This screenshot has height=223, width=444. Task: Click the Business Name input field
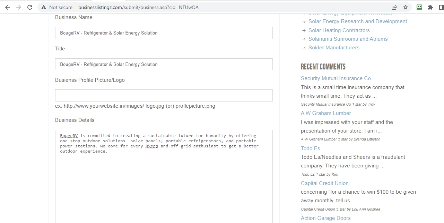(164, 33)
